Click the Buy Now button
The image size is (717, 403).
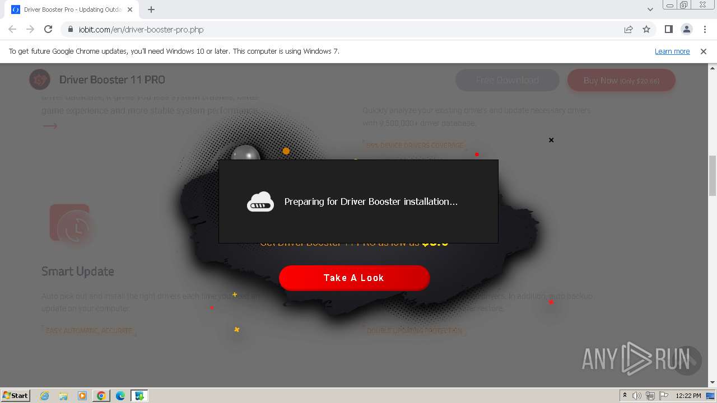point(621,80)
